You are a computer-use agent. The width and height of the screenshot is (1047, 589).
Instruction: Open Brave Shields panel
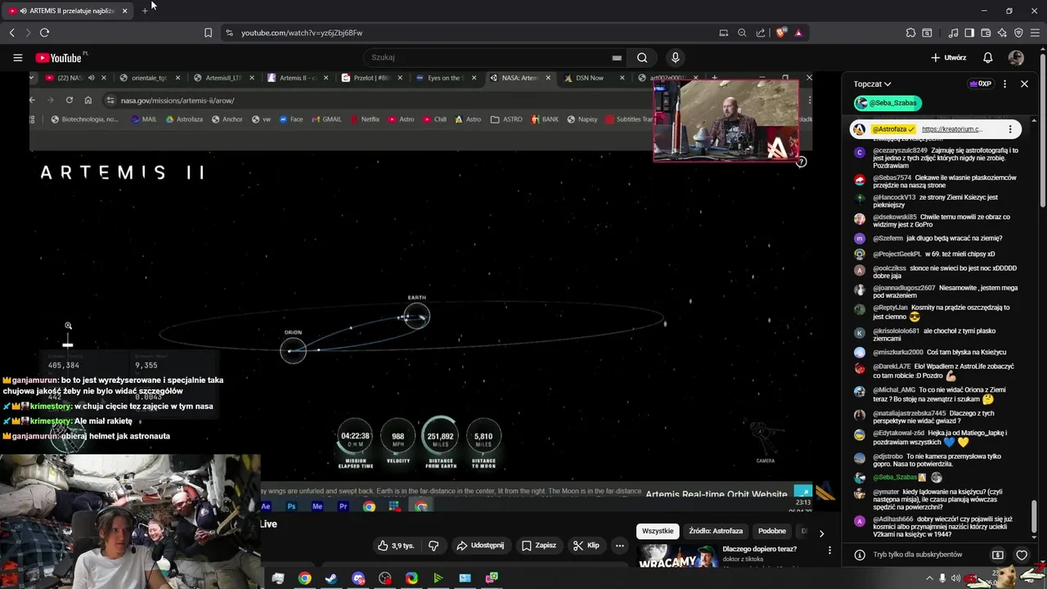coord(781,33)
